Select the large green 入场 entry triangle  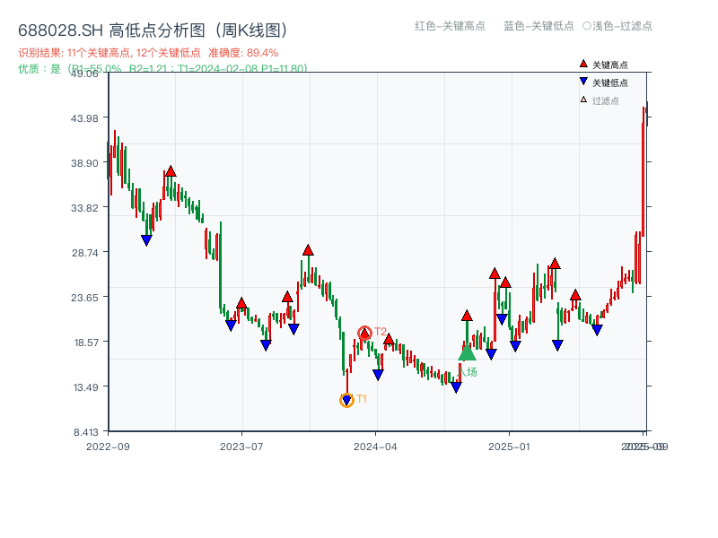click(x=467, y=352)
